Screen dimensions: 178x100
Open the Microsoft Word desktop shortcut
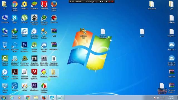[24, 74]
